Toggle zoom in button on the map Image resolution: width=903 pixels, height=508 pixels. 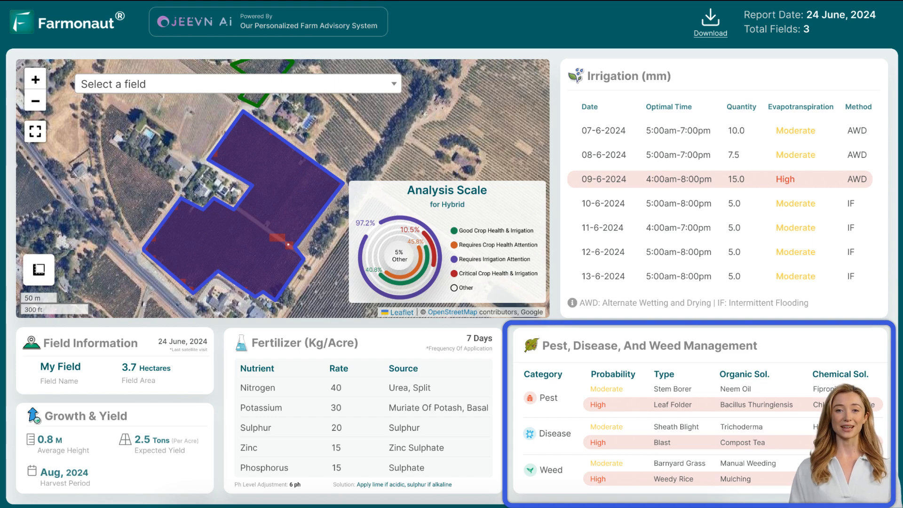35,79
